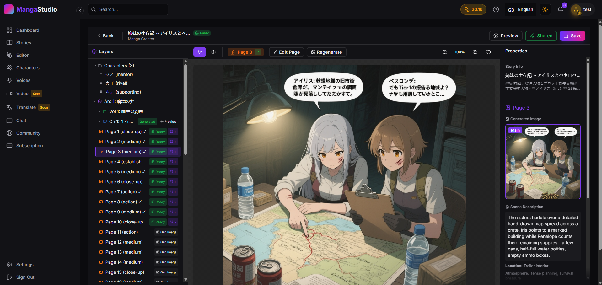The height and width of the screenshot is (285, 602).
Task: Collapse the Characters (3) group
Action: [95, 66]
